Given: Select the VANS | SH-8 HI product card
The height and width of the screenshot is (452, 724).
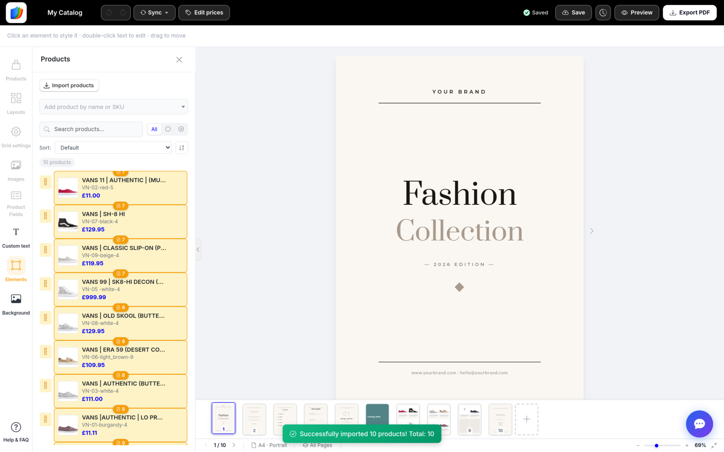Looking at the screenshot, I should [120, 222].
